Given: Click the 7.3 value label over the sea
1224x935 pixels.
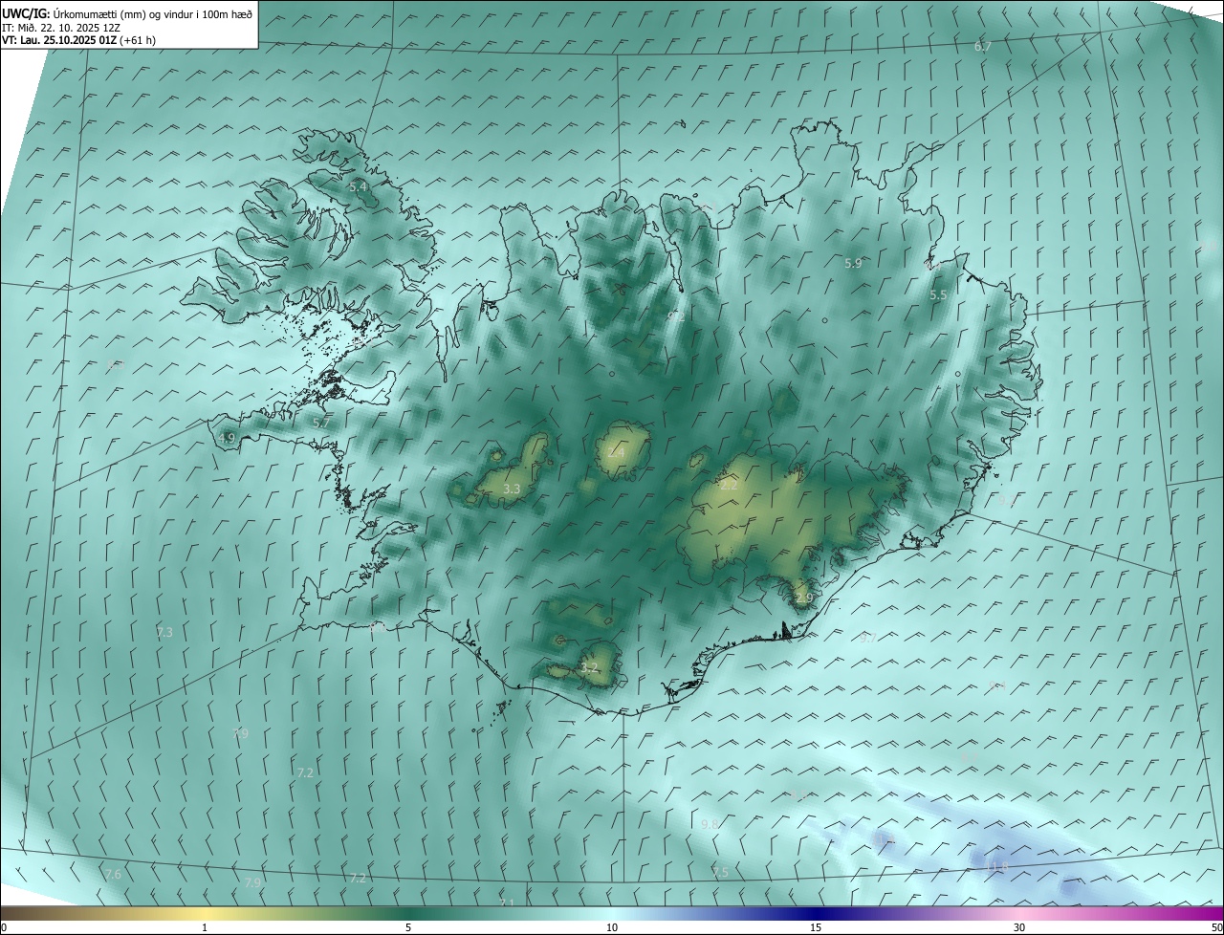Looking at the screenshot, I should (164, 632).
